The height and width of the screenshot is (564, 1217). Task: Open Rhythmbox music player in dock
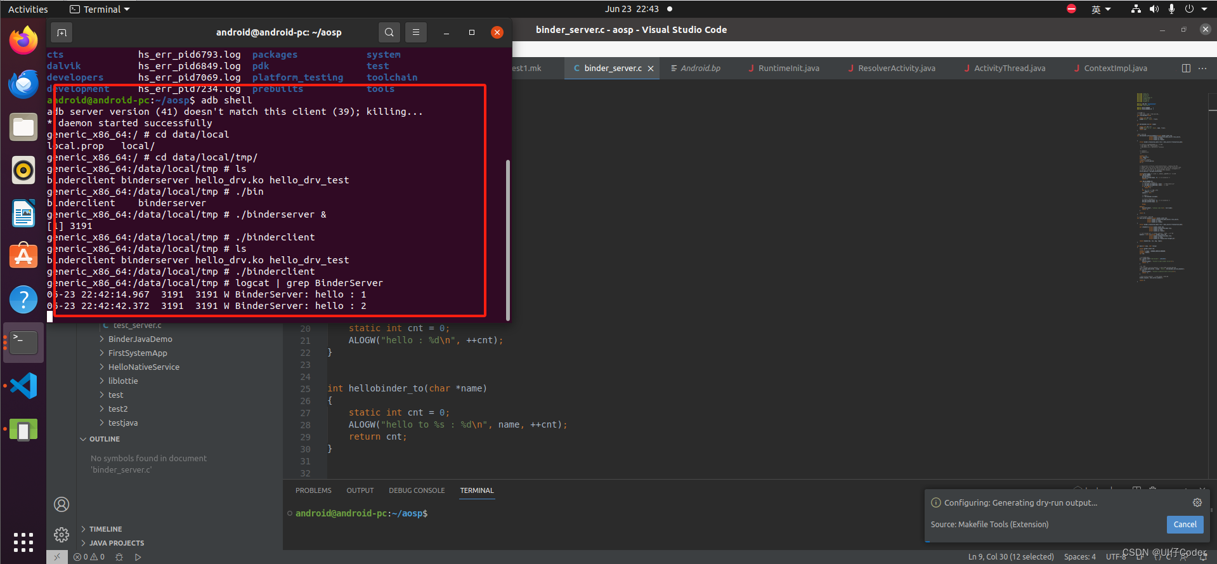click(x=23, y=170)
